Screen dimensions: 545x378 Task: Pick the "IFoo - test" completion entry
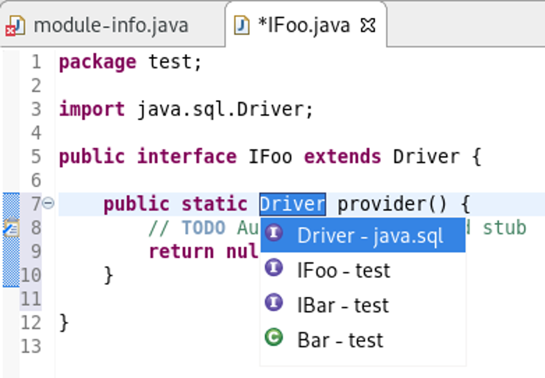coord(344,271)
